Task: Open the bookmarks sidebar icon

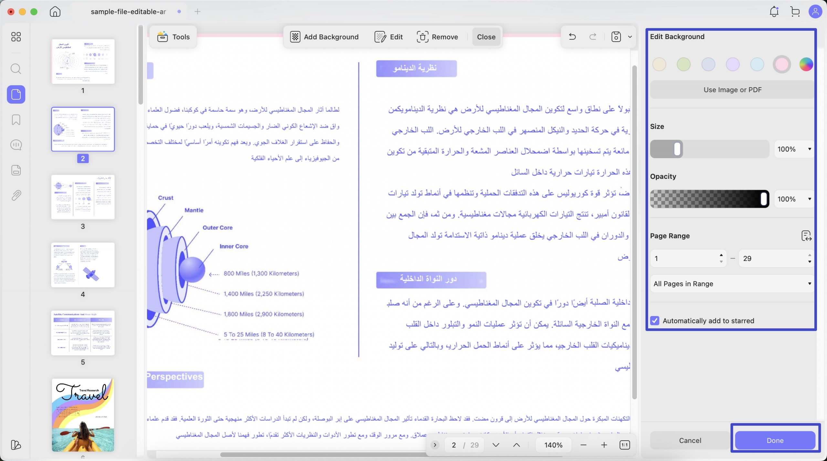Action: [x=16, y=120]
